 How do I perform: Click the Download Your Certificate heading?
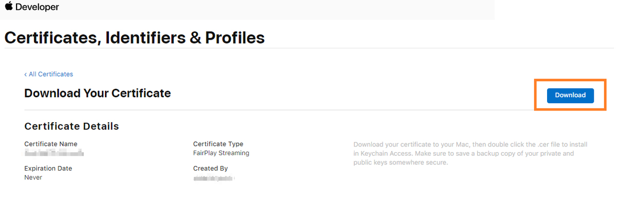(x=97, y=94)
